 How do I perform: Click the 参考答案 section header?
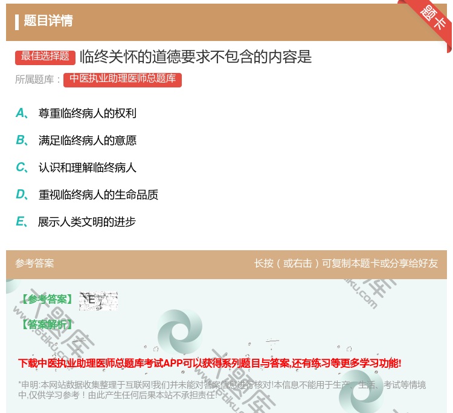pyautogui.click(x=34, y=263)
